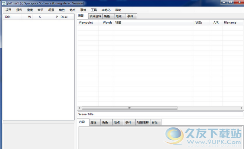Screen dimensions: 244x149
Task: Click the 状态: column header
Action: pyautogui.click(x=202, y=23)
